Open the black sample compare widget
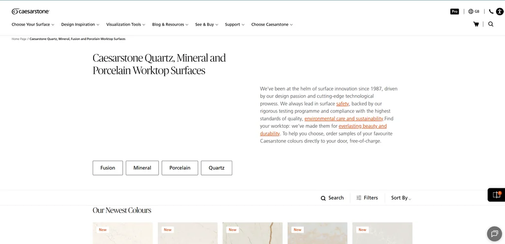 point(496,195)
